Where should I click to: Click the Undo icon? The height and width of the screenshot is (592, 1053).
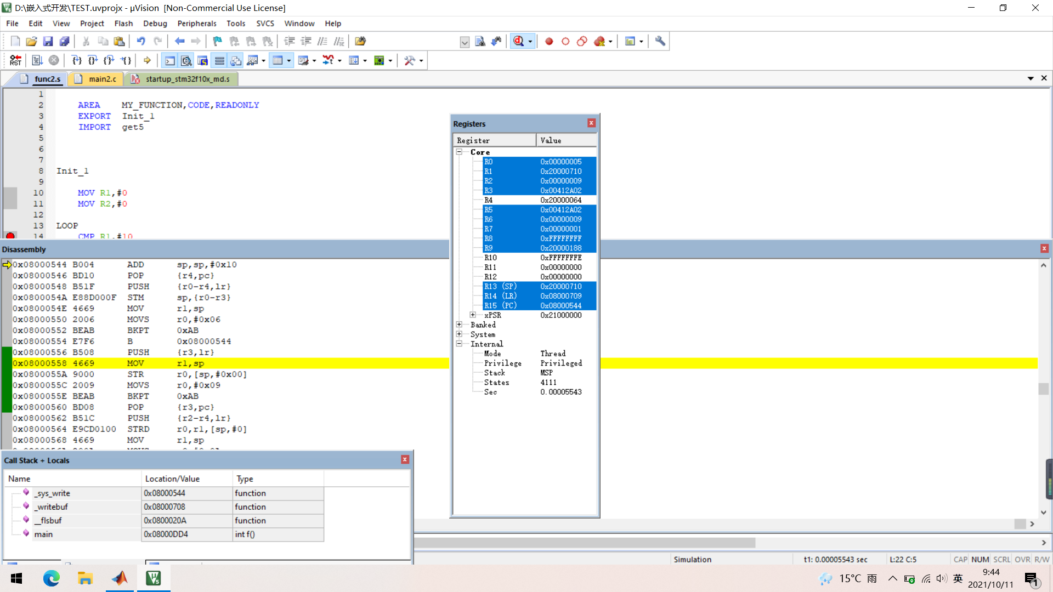click(x=141, y=41)
